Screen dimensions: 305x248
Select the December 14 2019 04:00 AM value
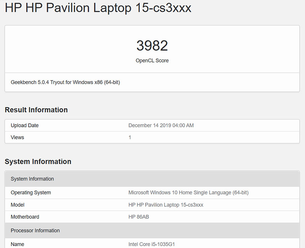click(161, 126)
